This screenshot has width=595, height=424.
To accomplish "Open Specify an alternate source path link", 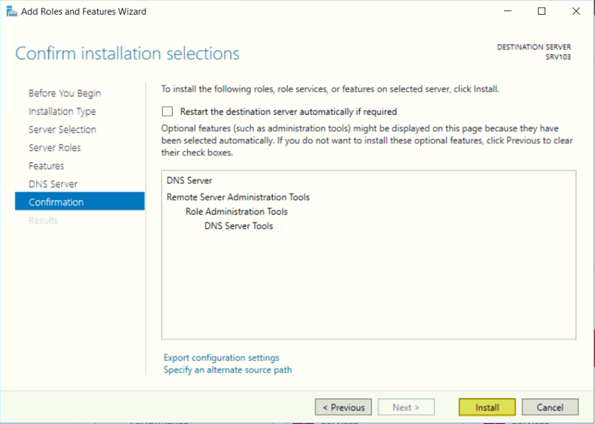I will pos(227,370).
